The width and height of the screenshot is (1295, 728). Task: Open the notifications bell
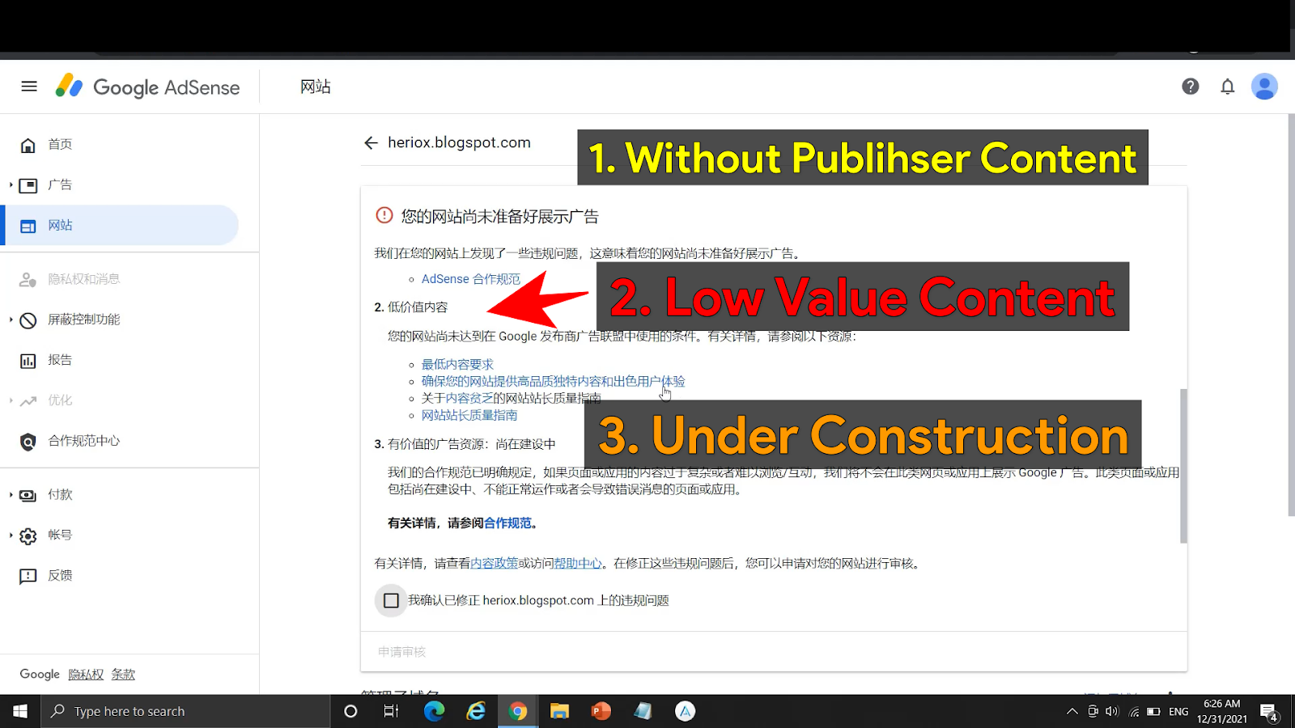click(x=1228, y=87)
